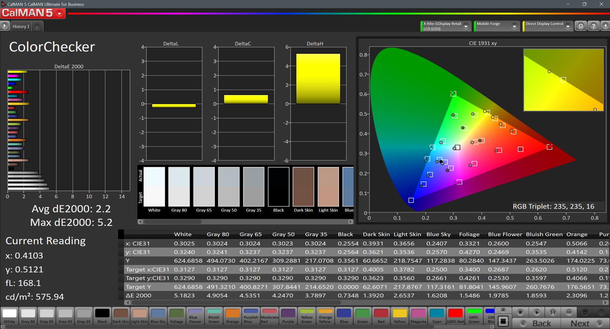
Task: Open the settings gear icon
Action: (x=581, y=26)
